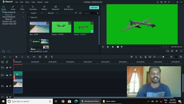Open the File menu
Viewport: 184px width, 104px height.
[17, 2]
